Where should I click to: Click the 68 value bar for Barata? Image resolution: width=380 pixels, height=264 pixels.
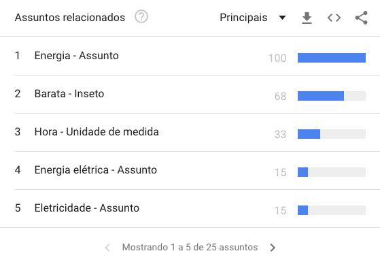(x=332, y=96)
